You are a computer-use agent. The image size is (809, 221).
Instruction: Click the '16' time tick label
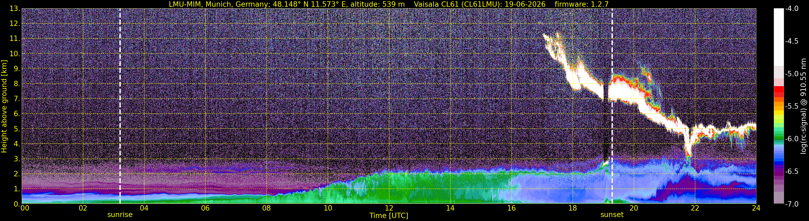pos(512,208)
